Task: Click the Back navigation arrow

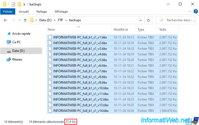Action: click(x=6, y=20)
